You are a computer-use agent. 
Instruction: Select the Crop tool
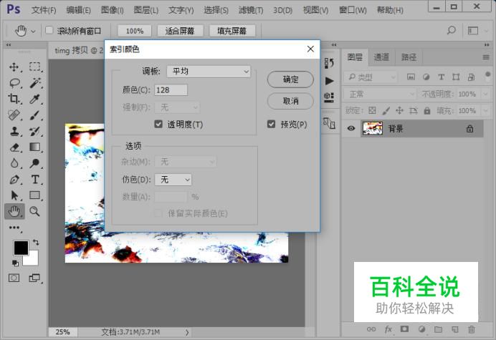point(14,99)
